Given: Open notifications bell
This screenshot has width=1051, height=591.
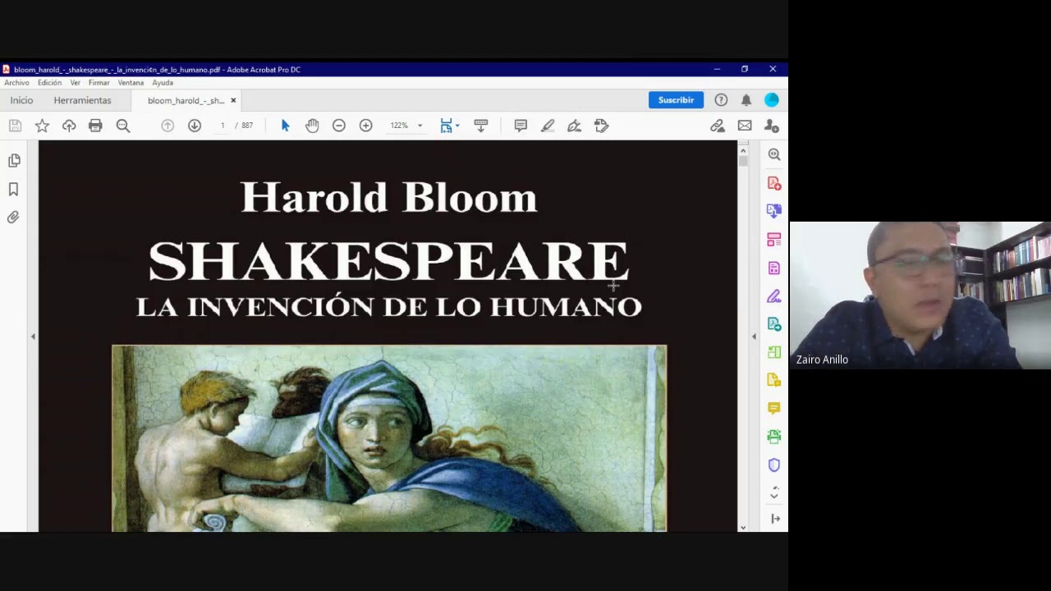Looking at the screenshot, I should coord(746,100).
